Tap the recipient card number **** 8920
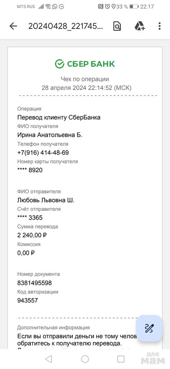Viewport: 170px width, 369px height. click(30, 170)
